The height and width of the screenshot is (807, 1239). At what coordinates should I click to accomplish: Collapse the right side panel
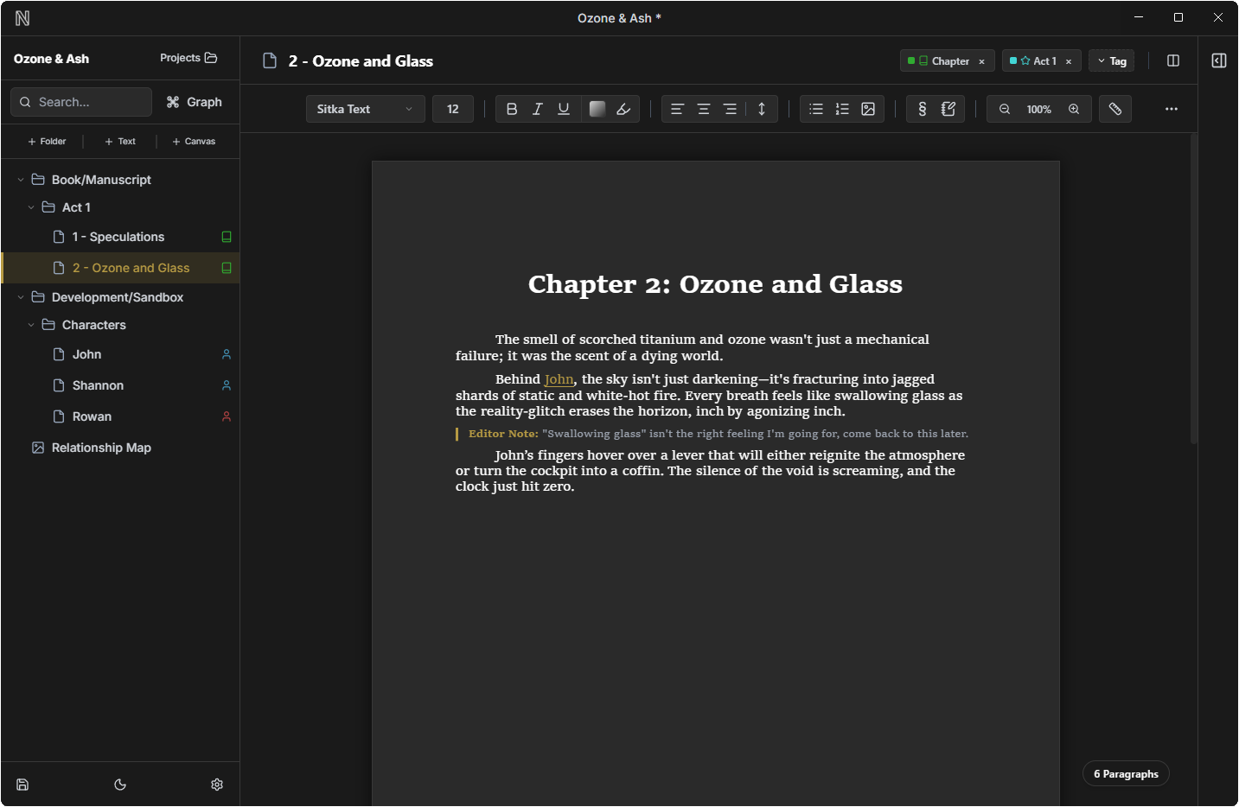coord(1219,60)
